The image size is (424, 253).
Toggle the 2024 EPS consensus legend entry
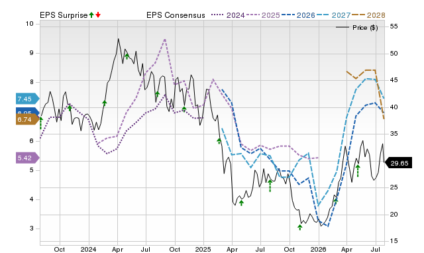coord(228,15)
